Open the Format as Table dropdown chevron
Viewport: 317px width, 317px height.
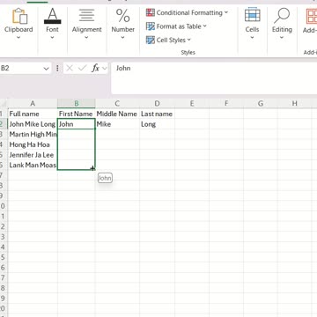(x=204, y=26)
